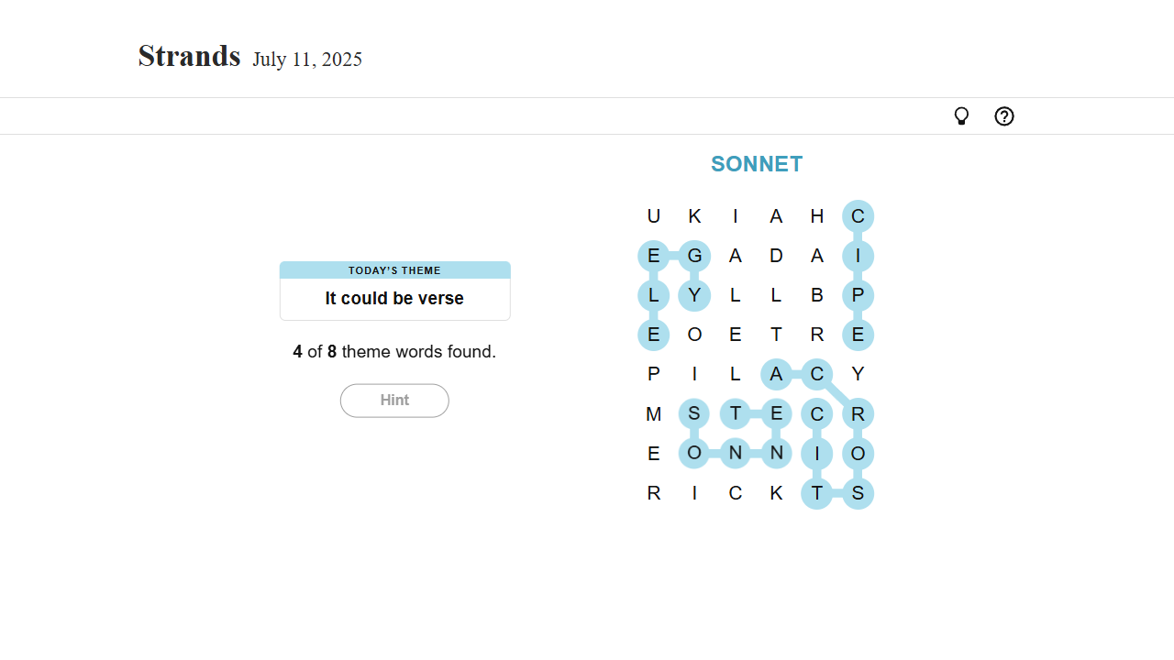Click the Strands title heading

coord(189,56)
